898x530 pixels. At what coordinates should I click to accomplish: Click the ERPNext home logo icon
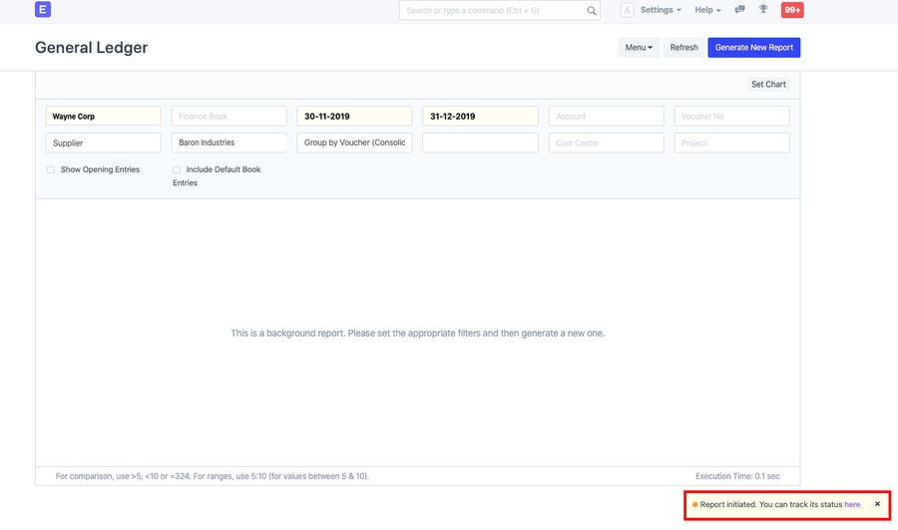[42, 10]
